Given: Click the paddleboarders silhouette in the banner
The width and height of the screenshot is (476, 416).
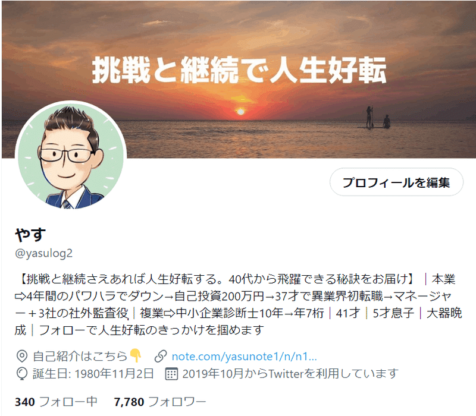Looking at the screenshot, I should pos(377,117).
